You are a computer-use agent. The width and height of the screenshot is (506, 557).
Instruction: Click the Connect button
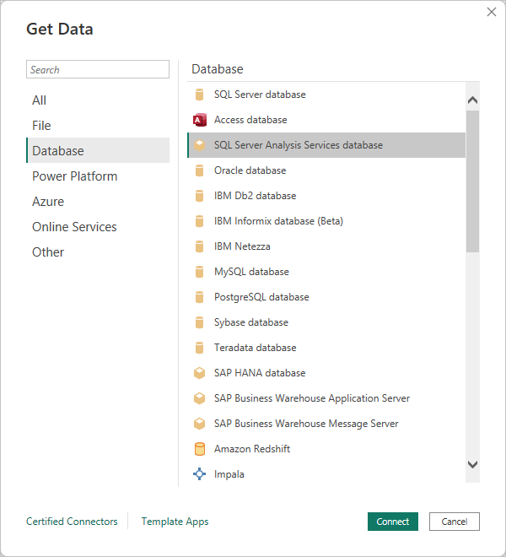tap(393, 522)
